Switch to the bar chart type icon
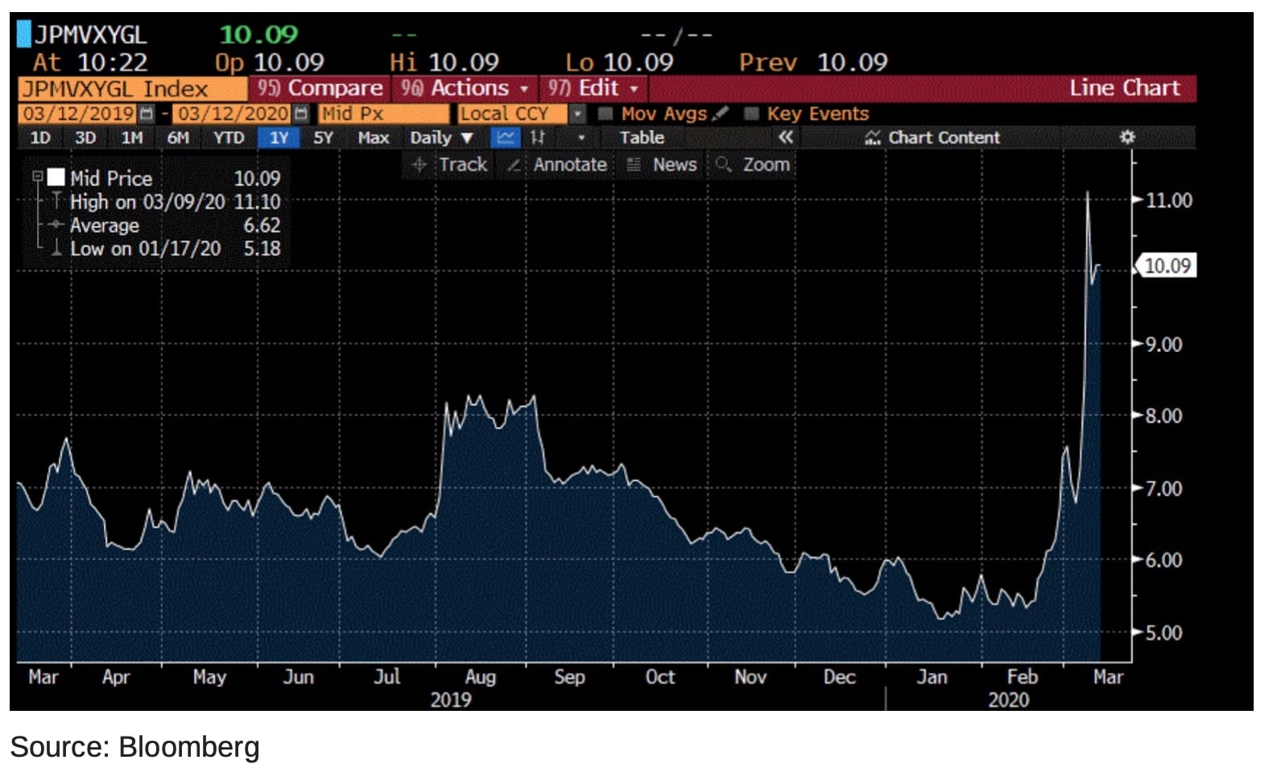The image size is (1277, 764). (538, 138)
